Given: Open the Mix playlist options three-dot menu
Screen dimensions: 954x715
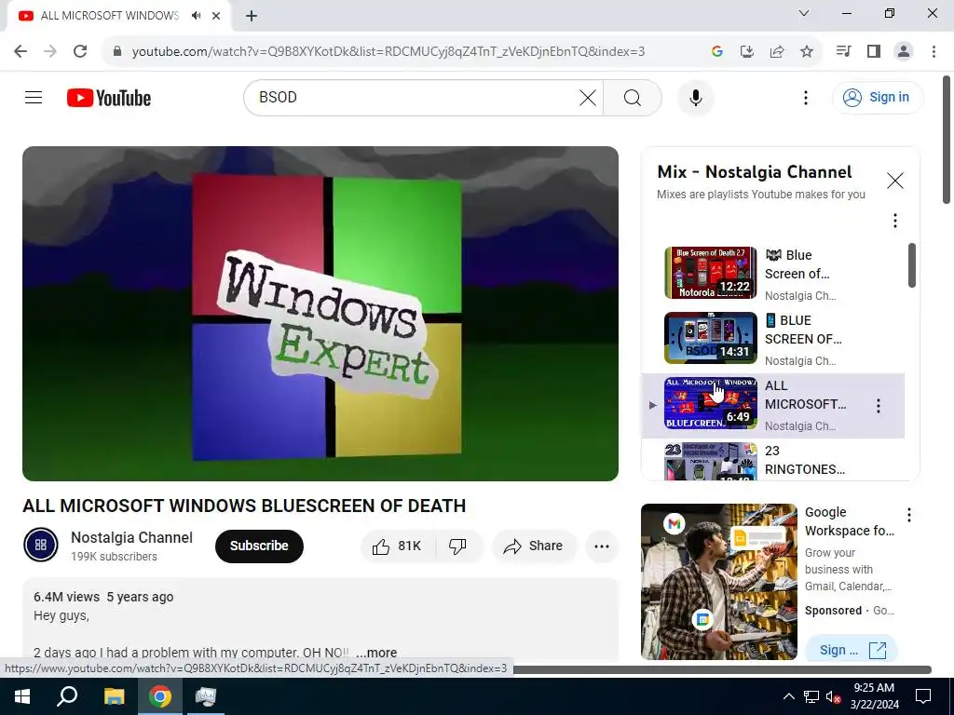Looking at the screenshot, I should pos(894,221).
